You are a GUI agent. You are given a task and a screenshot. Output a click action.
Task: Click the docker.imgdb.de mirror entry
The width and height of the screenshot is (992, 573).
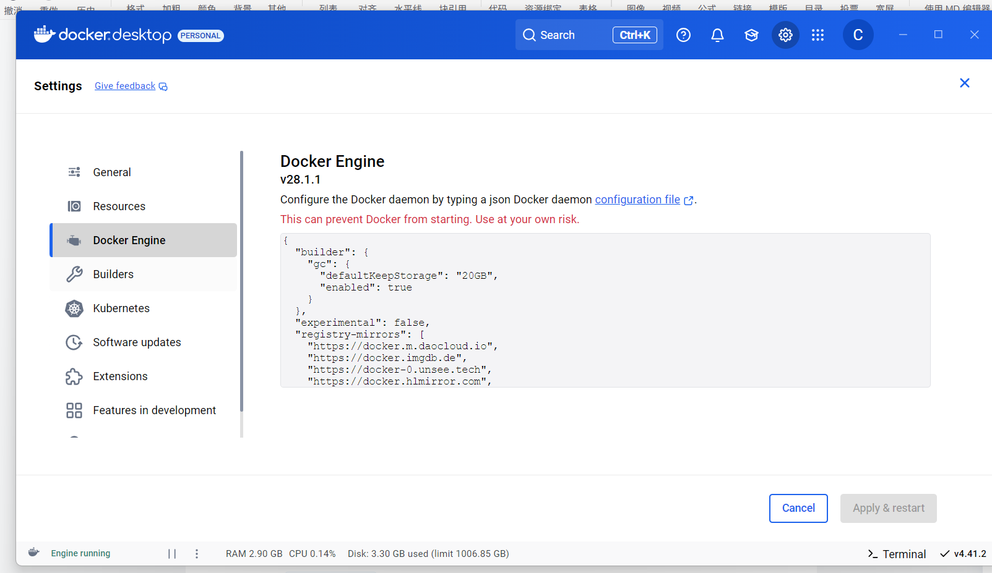click(x=387, y=358)
